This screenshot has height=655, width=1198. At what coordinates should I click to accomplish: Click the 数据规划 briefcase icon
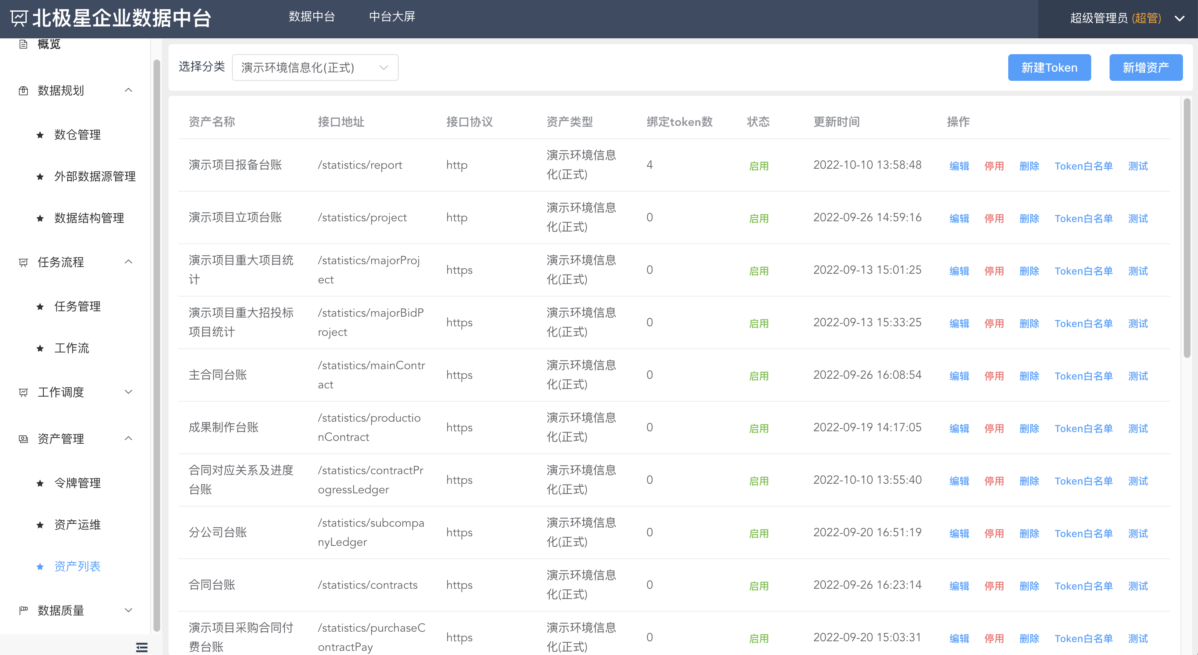click(x=23, y=90)
